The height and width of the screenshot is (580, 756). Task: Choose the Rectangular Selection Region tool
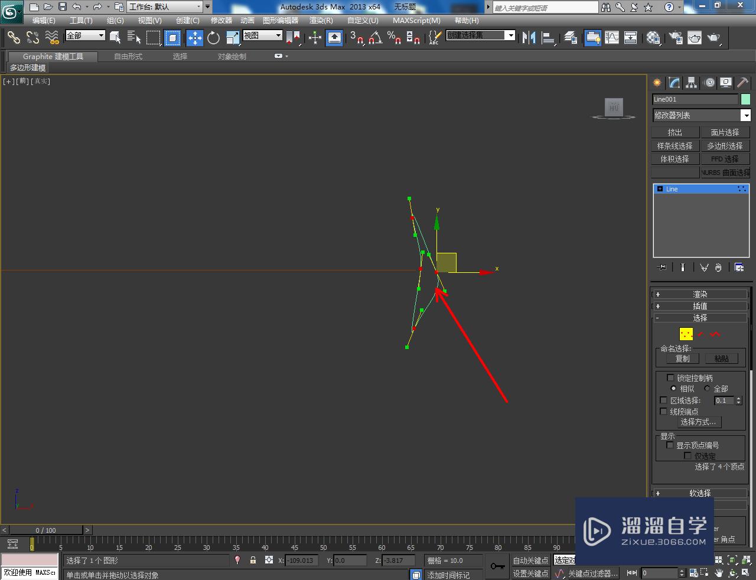coord(154,38)
